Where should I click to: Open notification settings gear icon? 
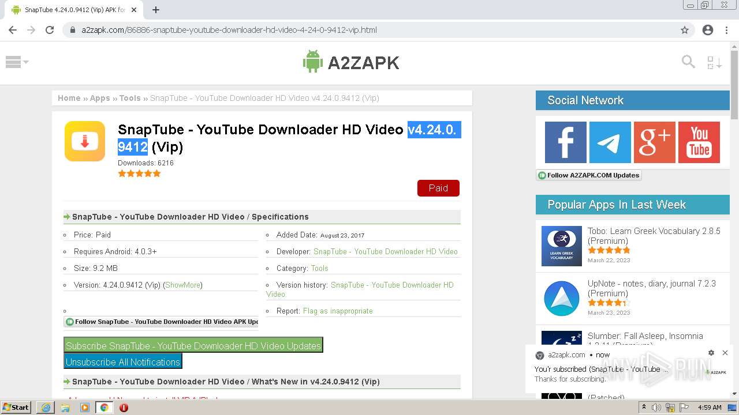(x=711, y=353)
